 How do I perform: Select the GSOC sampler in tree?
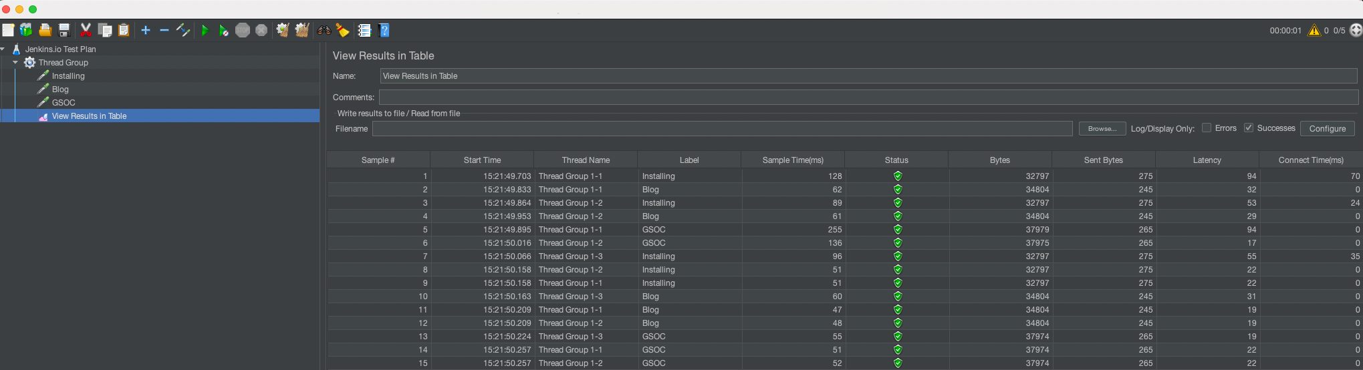(64, 102)
